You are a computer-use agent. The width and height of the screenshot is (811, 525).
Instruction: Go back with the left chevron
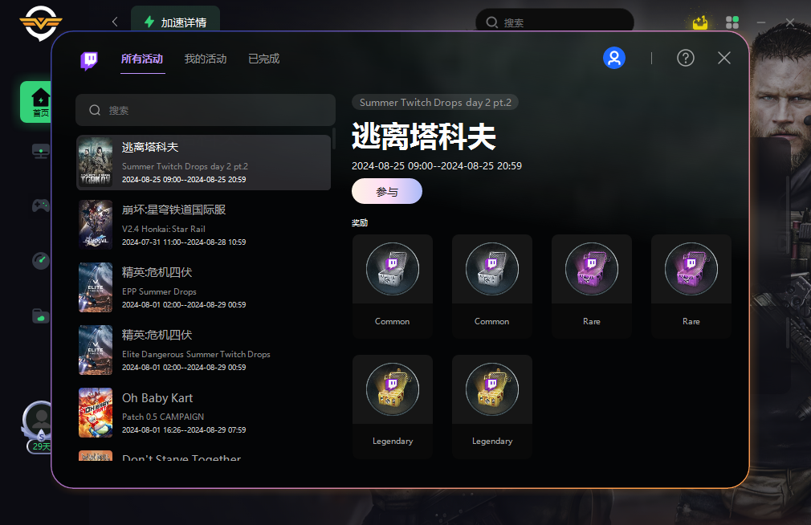(x=115, y=22)
